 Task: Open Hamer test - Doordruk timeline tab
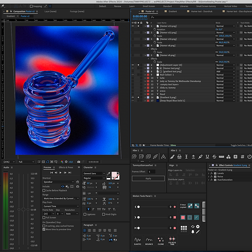(x=202, y=11)
